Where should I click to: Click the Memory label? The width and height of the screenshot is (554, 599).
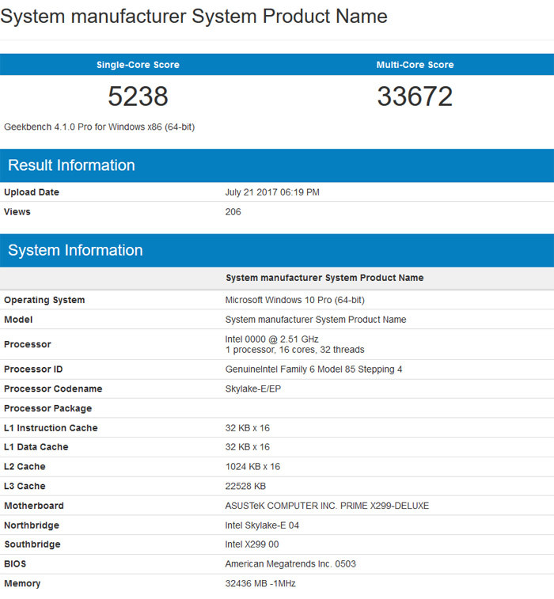point(22,583)
